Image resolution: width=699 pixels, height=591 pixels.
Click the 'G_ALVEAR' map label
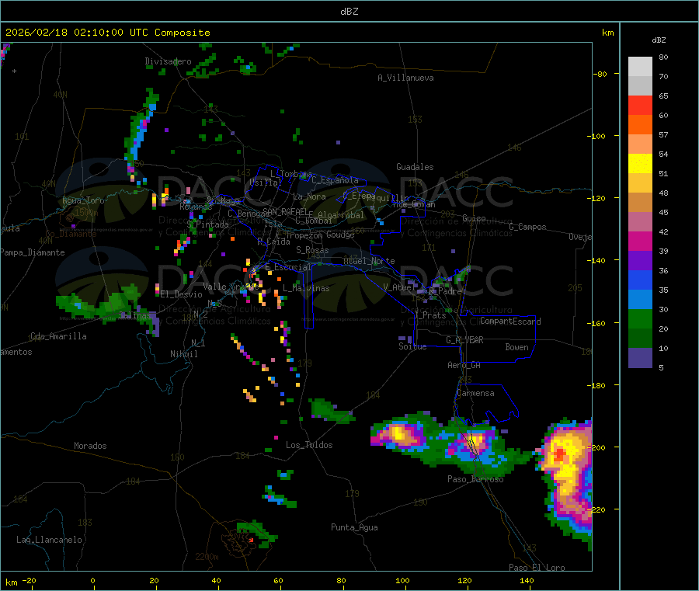pos(464,340)
